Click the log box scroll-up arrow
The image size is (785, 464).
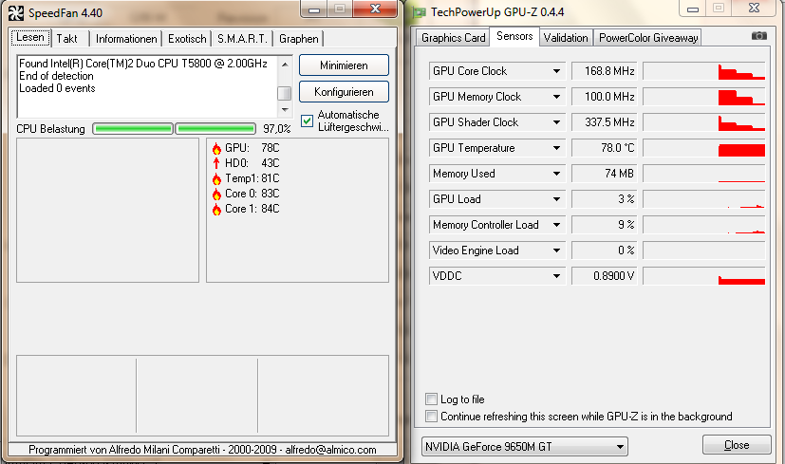tap(285, 65)
